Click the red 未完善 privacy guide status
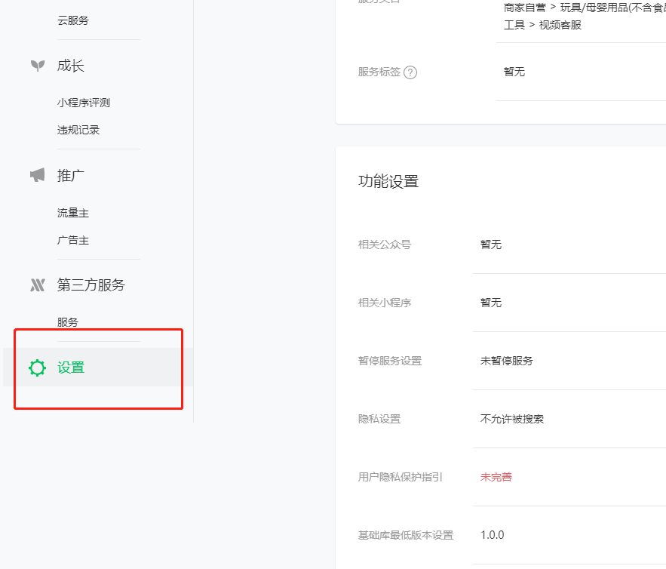This screenshot has width=666, height=569. pos(496,477)
